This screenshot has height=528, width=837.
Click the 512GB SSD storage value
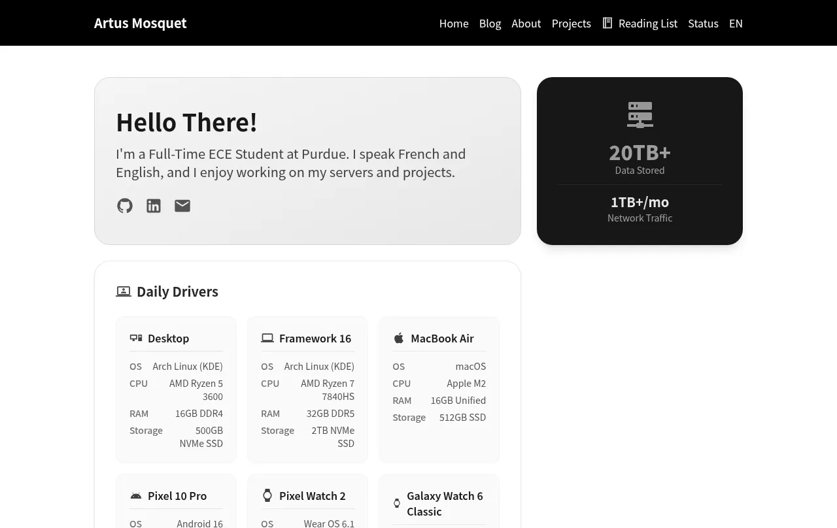point(463,418)
